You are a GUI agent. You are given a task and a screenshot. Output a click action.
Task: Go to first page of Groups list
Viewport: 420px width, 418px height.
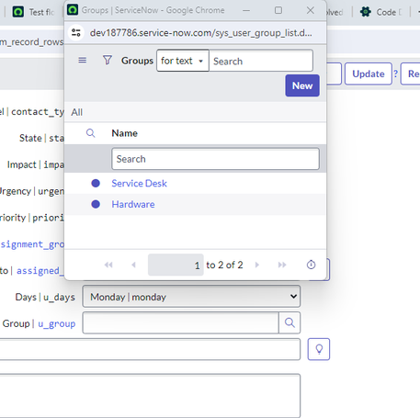click(108, 265)
